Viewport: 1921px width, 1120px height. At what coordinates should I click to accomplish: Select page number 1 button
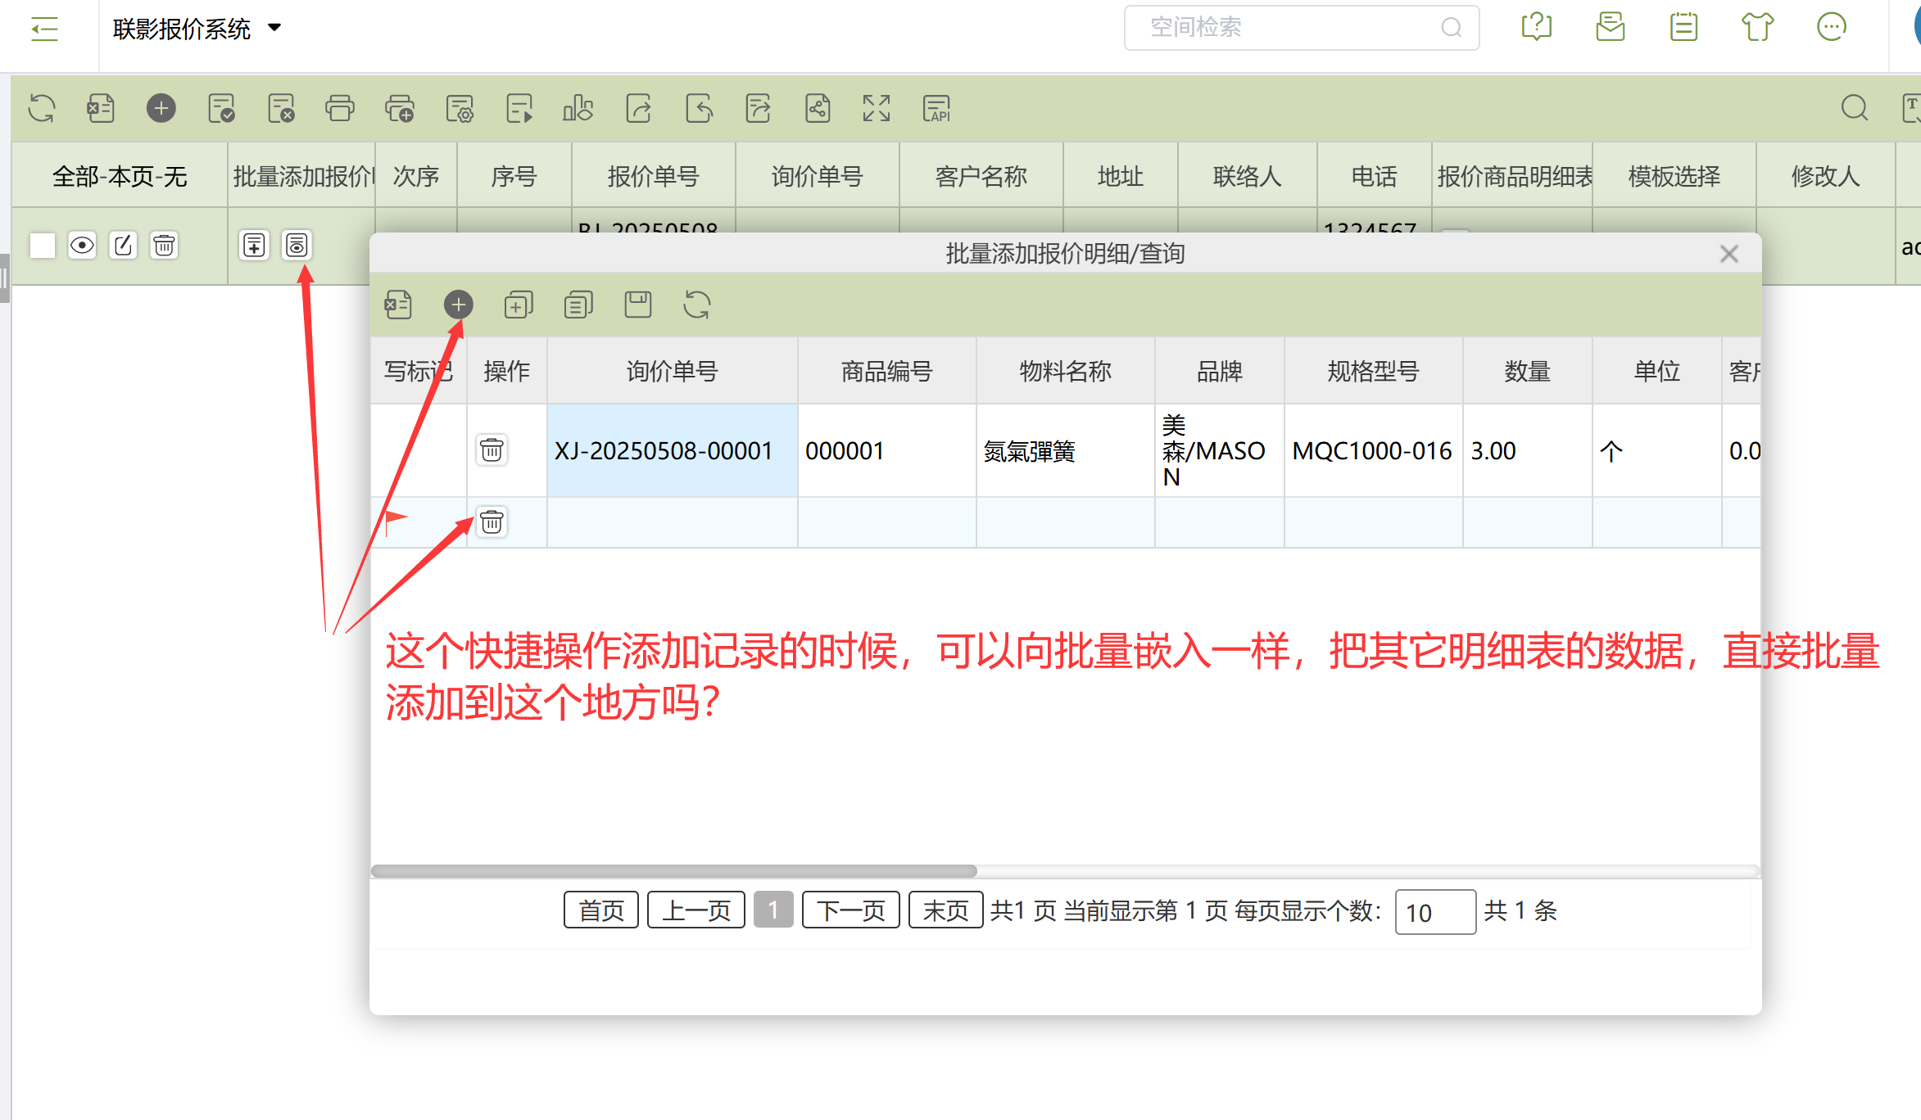coord(773,910)
